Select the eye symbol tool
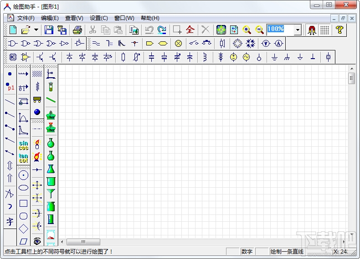The image size is (360, 259). [x=37, y=241]
